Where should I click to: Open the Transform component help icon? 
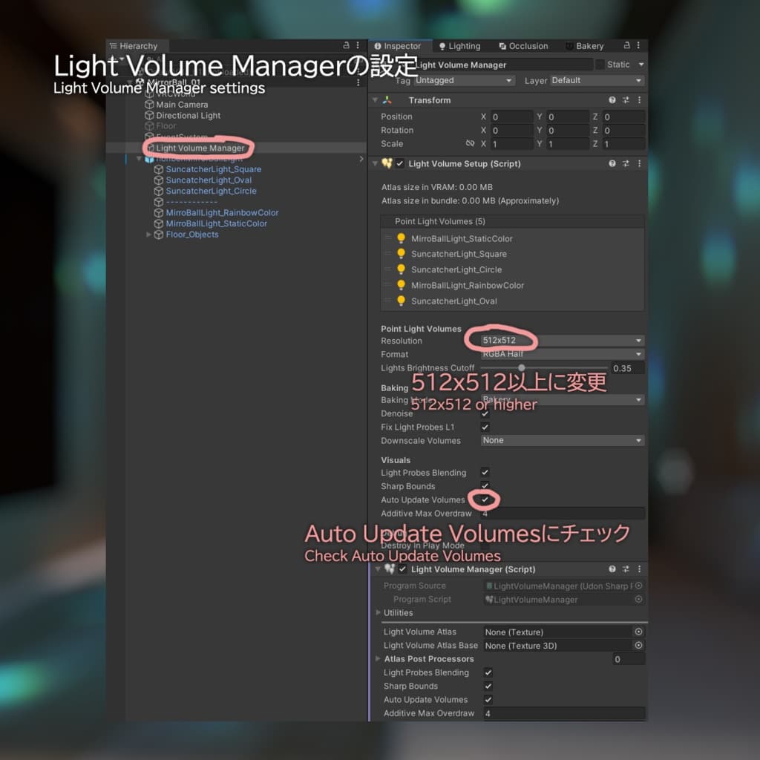pos(612,100)
